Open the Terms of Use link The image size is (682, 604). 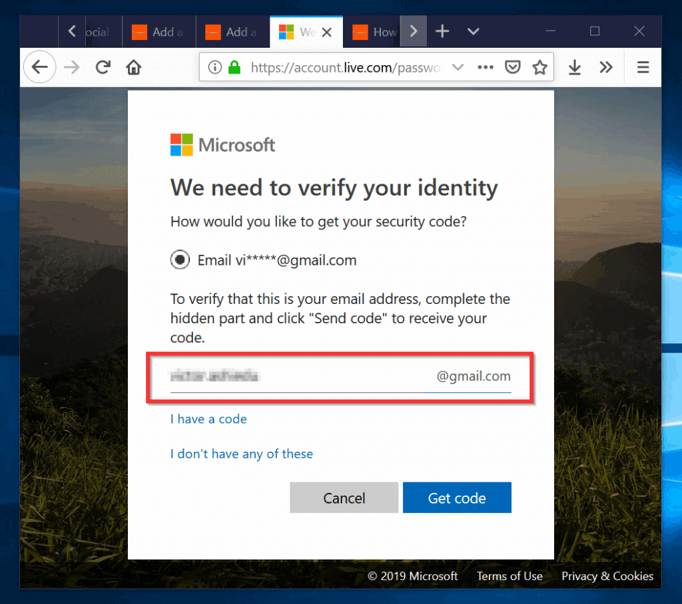[x=510, y=576]
